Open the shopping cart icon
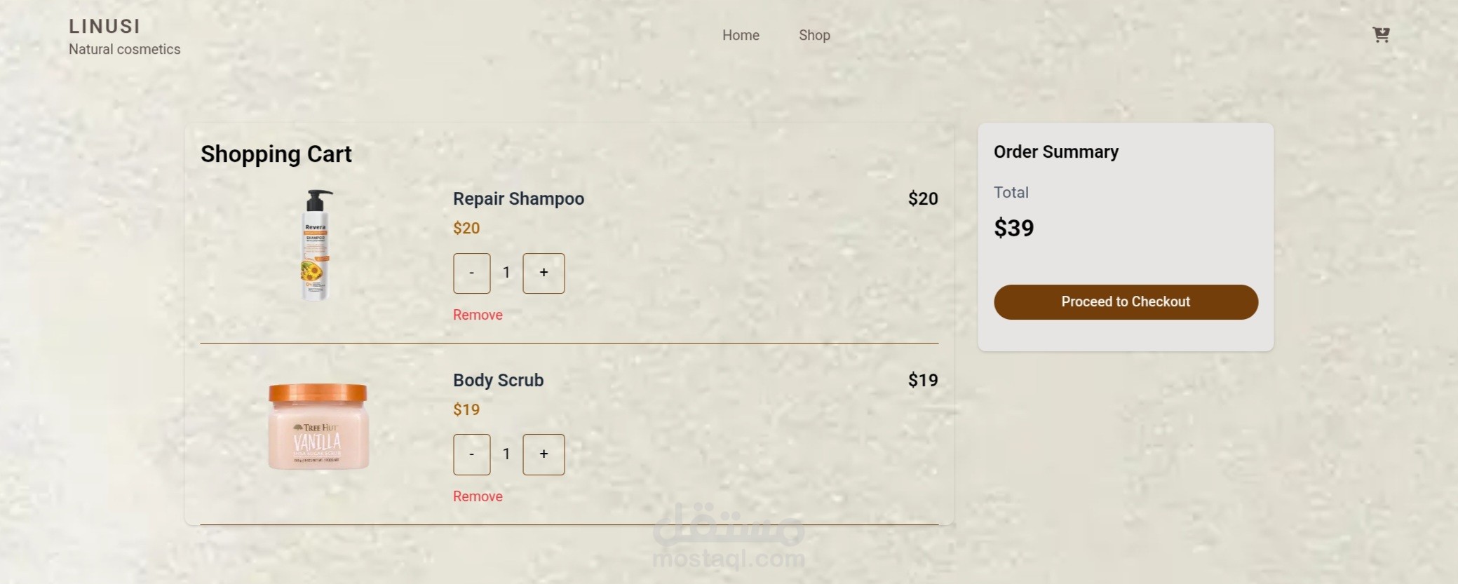The width and height of the screenshot is (1458, 584). click(x=1380, y=34)
